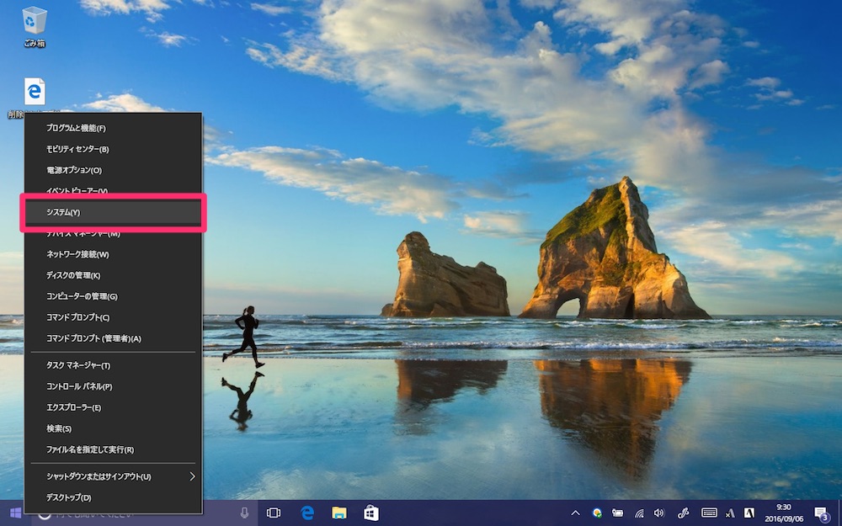Screen dimensions: 842x526
Task: Open the battery power tray icon
Action: 617,513
